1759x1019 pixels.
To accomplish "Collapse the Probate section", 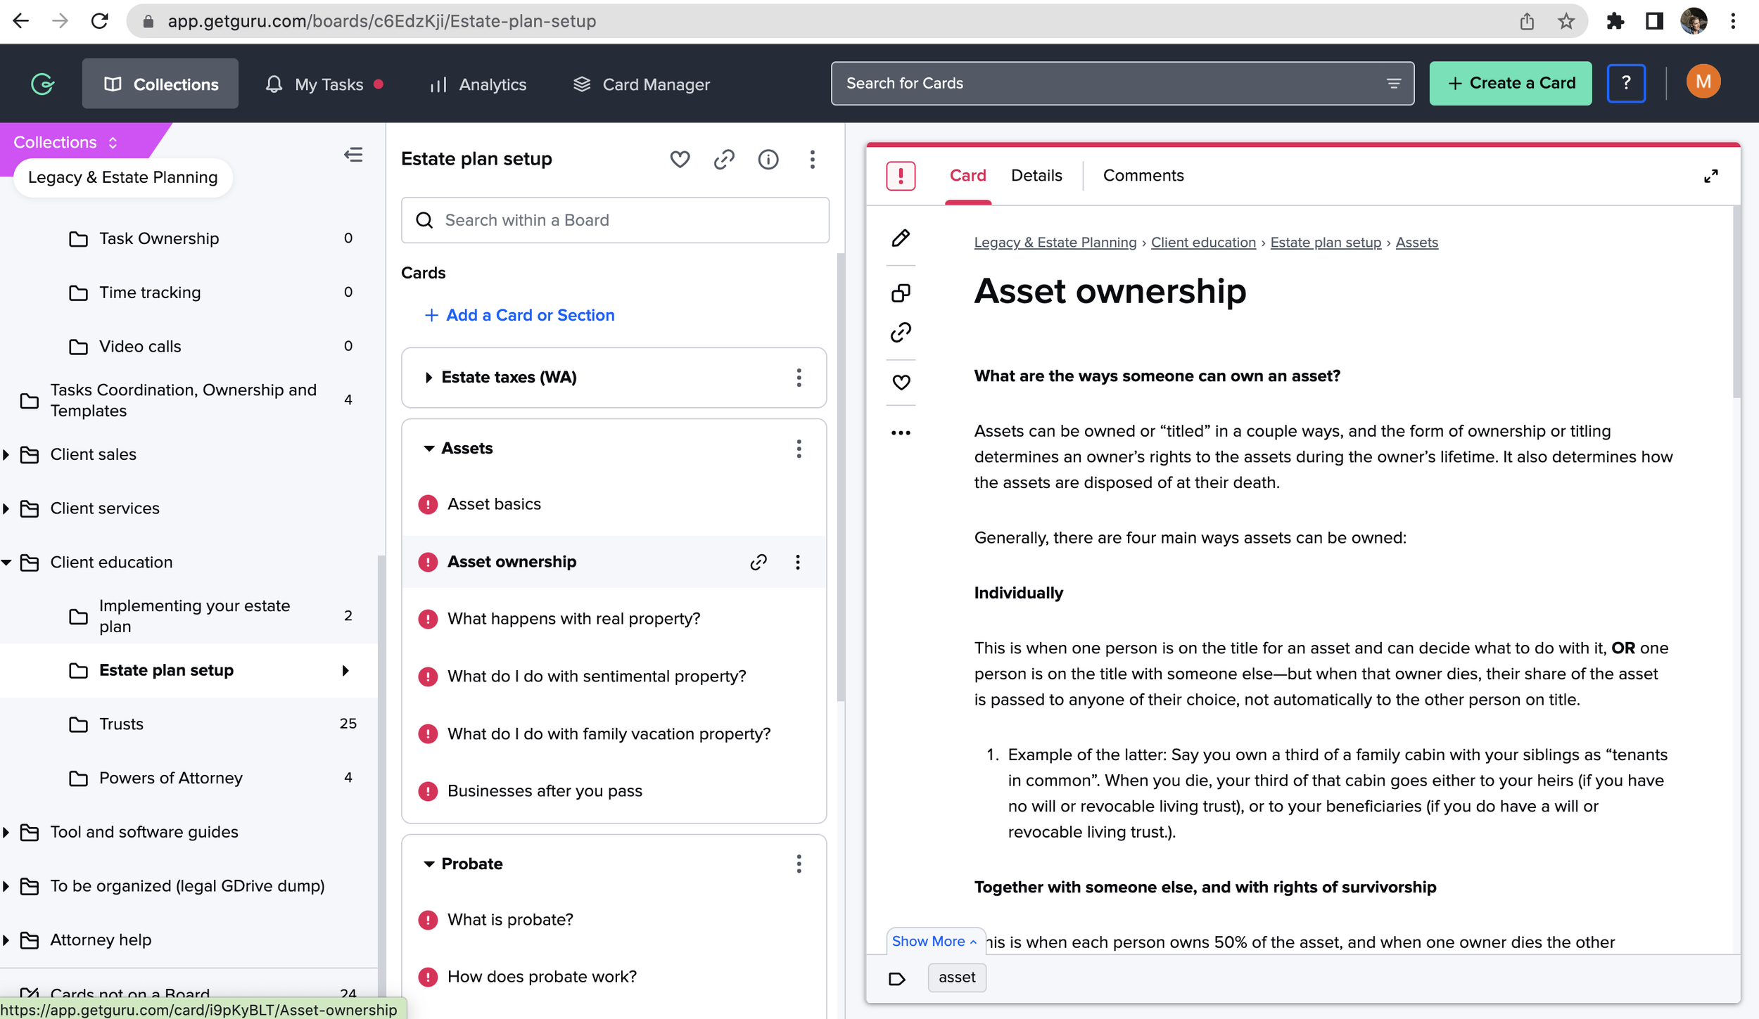I will click(x=428, y=864).
